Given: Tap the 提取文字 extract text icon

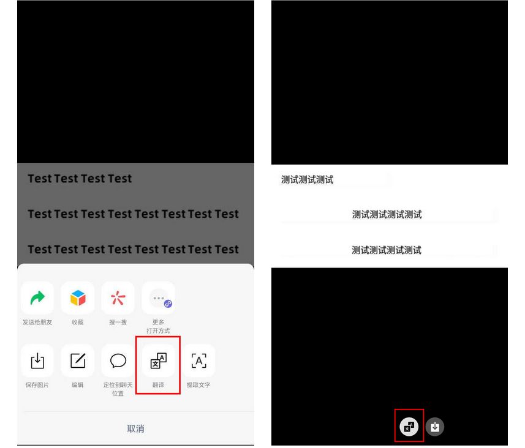Looking at the screenshot, I should pyautogui.click(x=198, y=360).
